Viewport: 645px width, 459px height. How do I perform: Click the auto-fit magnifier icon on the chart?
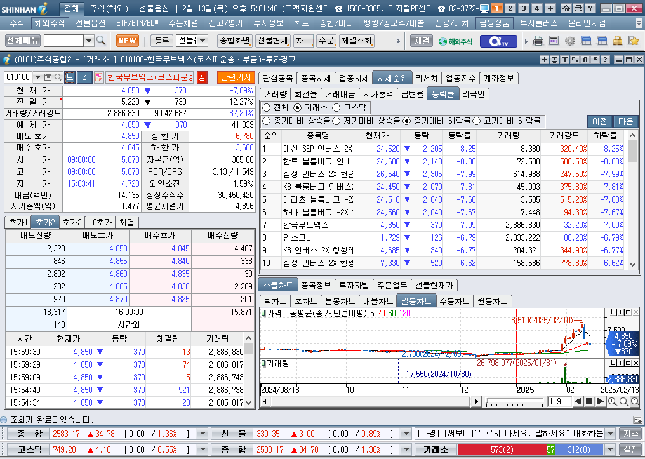[635, 402]
